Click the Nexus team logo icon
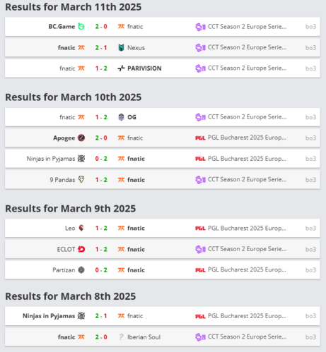Viewport: 326px width, 352px height. pyautogui.click(x=121, y=48)
